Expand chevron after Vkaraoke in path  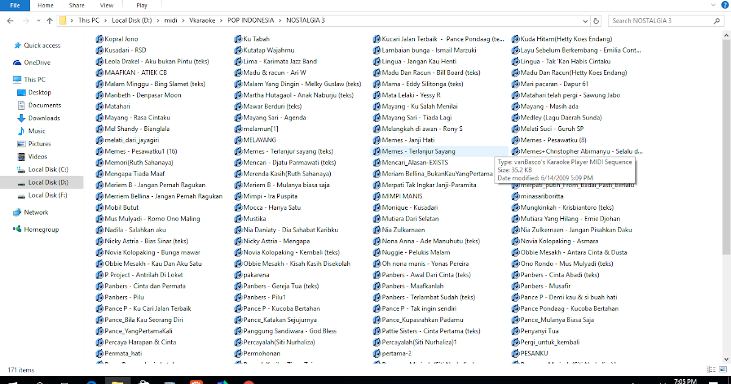(222, 20)
